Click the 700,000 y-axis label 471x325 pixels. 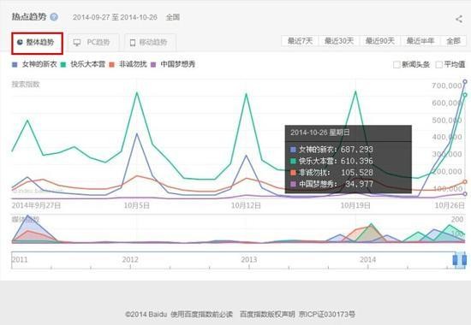coord(447,86)
